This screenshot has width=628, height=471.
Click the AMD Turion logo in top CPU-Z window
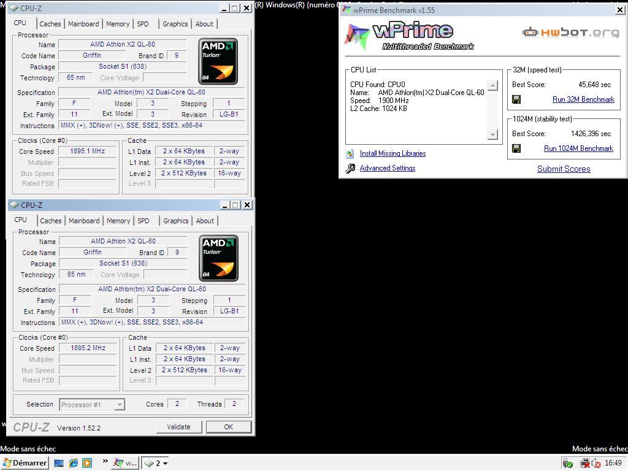[x=218, y=61]
